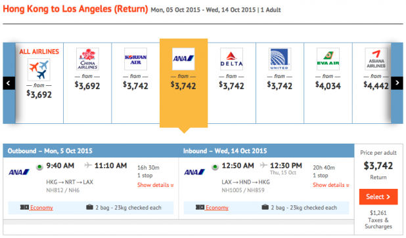Screen dimensions: 406x238
Task: Choose the Korean Air logo
Action: click(x=135, y=59)
